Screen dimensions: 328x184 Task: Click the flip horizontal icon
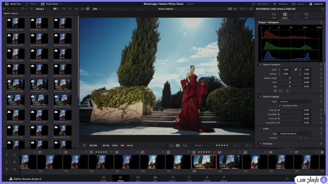tap(281, 91)
